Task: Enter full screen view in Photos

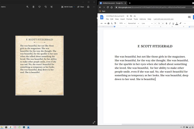Action: [94, 122]
